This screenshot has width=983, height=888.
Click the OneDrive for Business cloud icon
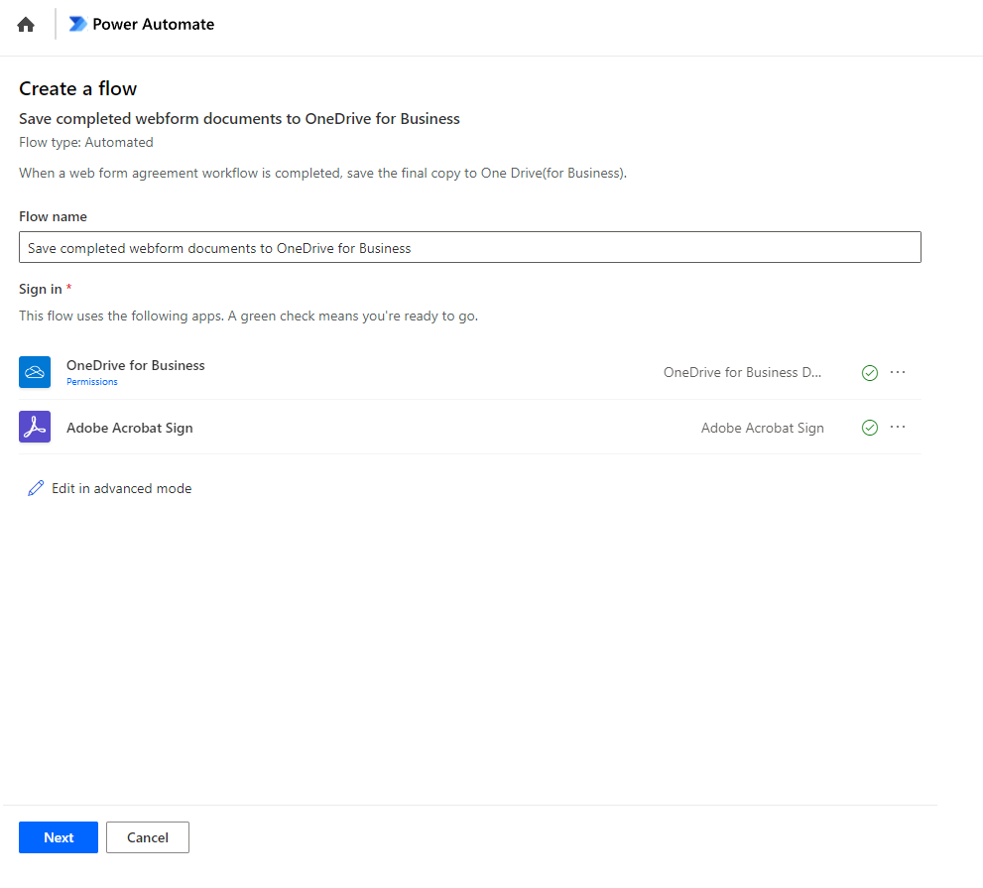tap(35, 372)
